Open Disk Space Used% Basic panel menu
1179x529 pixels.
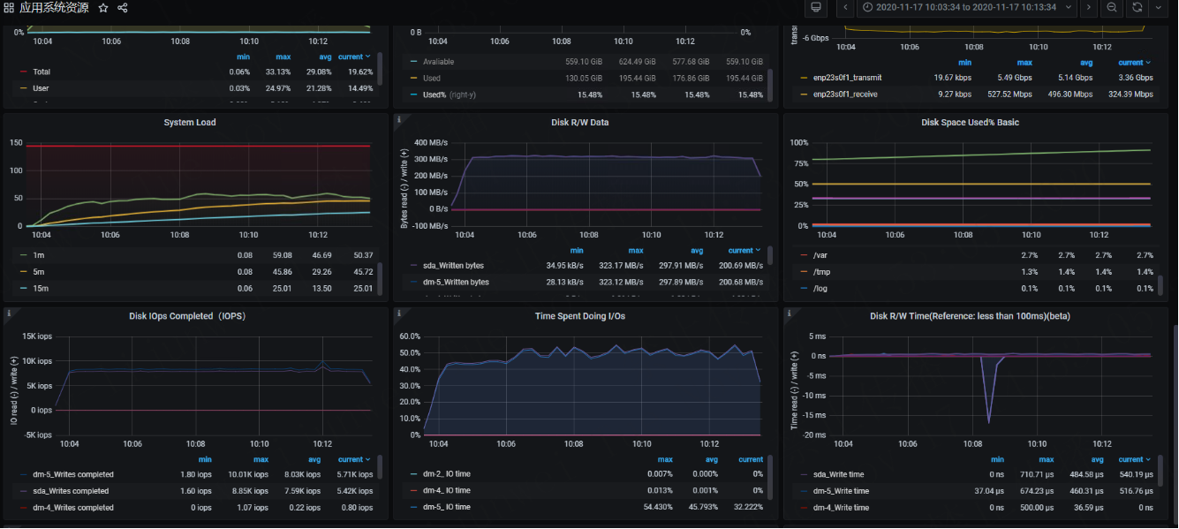coord(970,123)
